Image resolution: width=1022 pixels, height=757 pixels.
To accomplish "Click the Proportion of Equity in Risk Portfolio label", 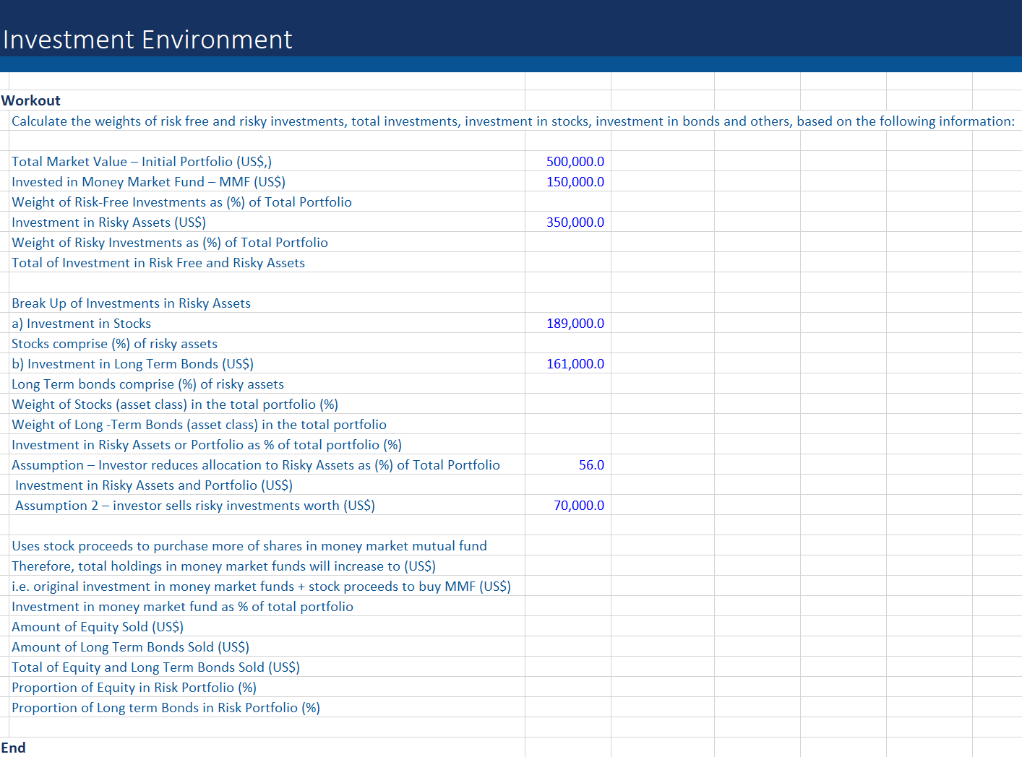I will point(134,688).
